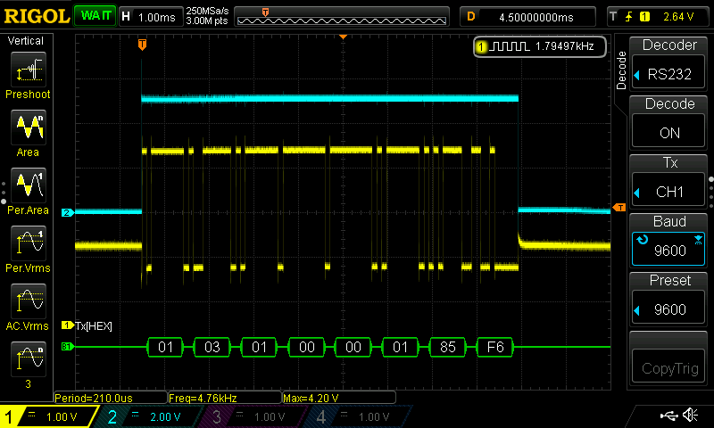Image resolution: width=714 pixels, height=428 pixels.
Task: Select the Area measurement icon
Action: pos(29,128)
